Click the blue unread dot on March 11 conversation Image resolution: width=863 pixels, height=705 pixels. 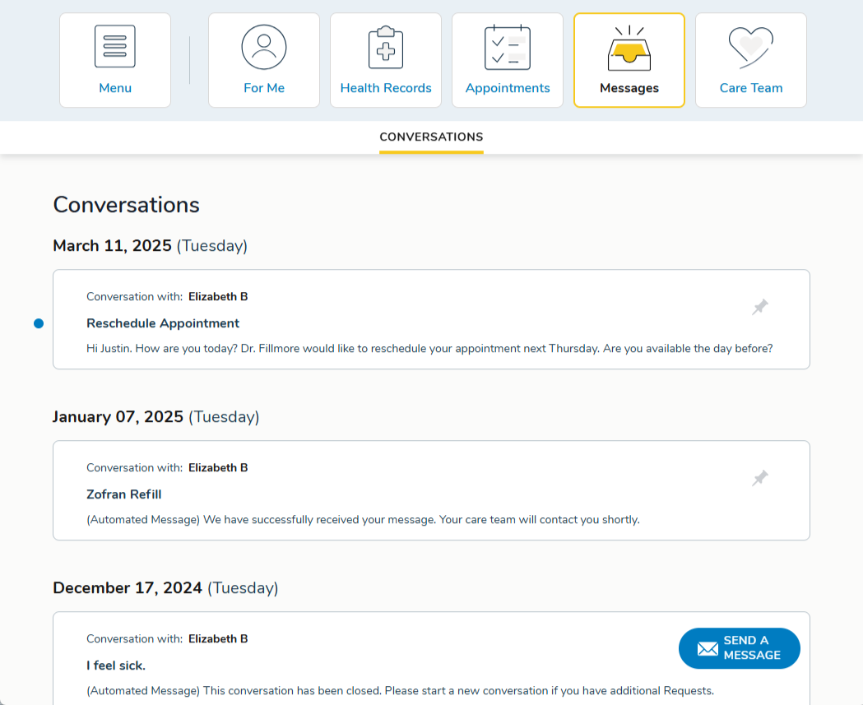(x=38, y=323)
